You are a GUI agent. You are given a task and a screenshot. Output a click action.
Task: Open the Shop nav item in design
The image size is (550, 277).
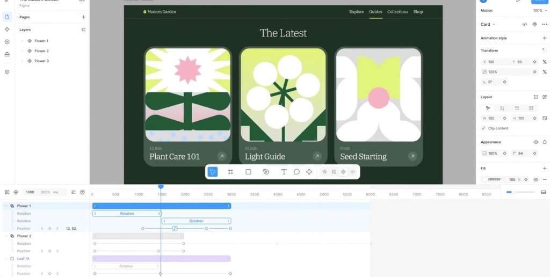(418, 12)
